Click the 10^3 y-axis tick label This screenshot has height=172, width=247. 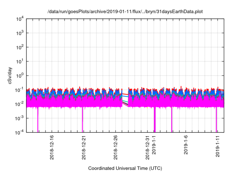tap(20, 33)
